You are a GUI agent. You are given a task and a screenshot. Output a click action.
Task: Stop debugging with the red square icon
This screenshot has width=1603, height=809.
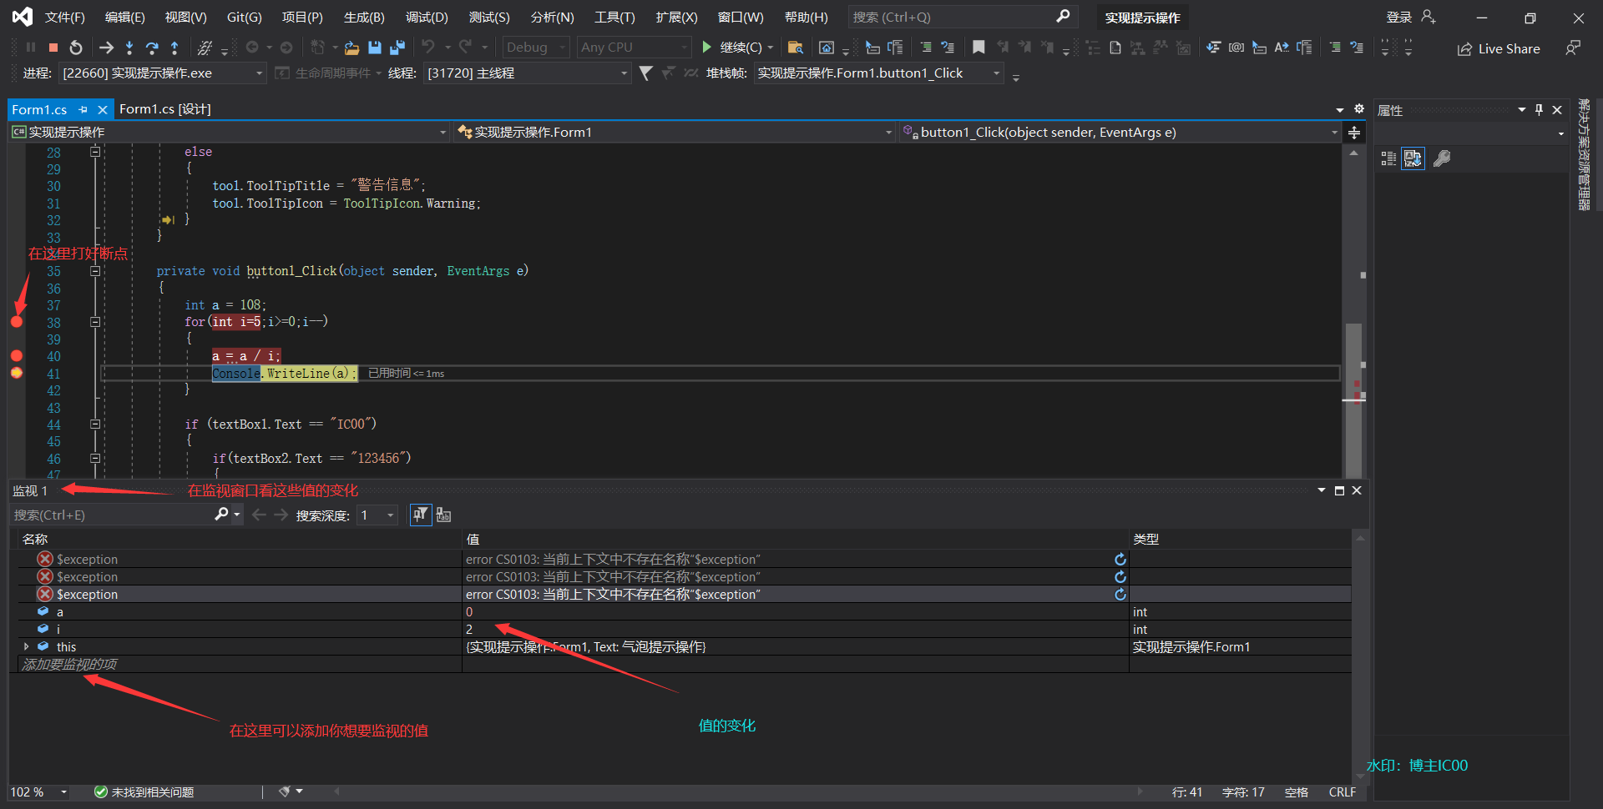pos(53,48)
